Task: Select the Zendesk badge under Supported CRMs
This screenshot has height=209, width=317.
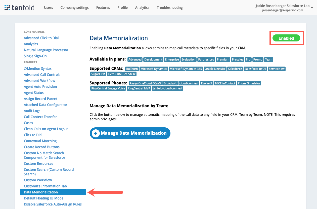Action: (x=130, y=74)
